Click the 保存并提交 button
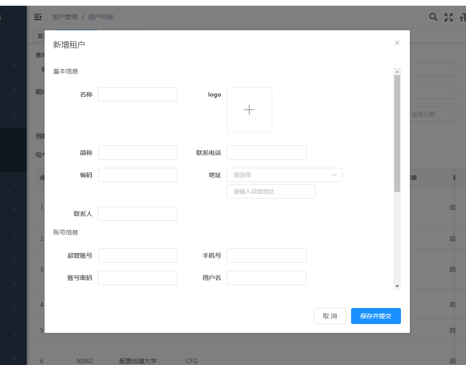 376,316
